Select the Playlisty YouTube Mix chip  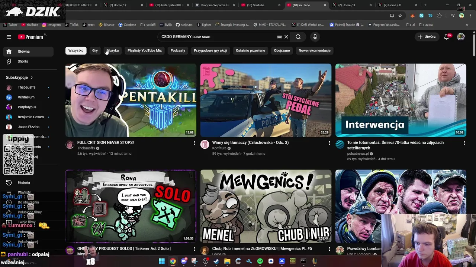[145, 50]
